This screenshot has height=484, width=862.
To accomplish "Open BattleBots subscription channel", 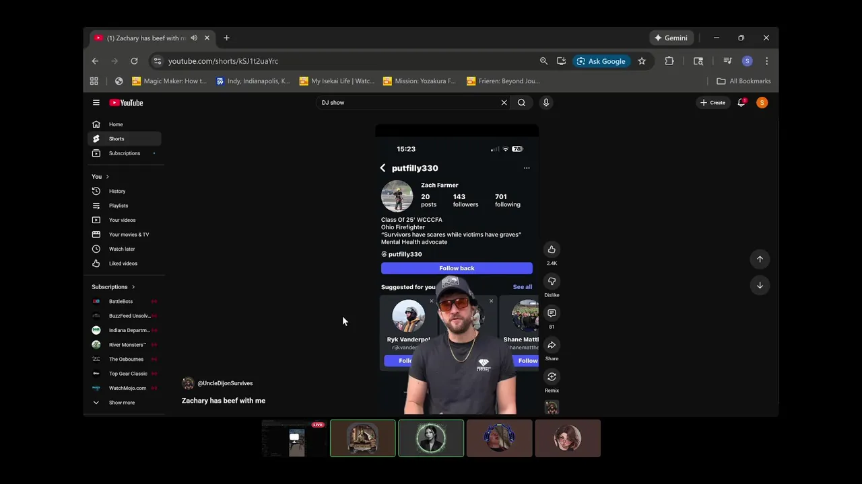I will tap(125, 302).
